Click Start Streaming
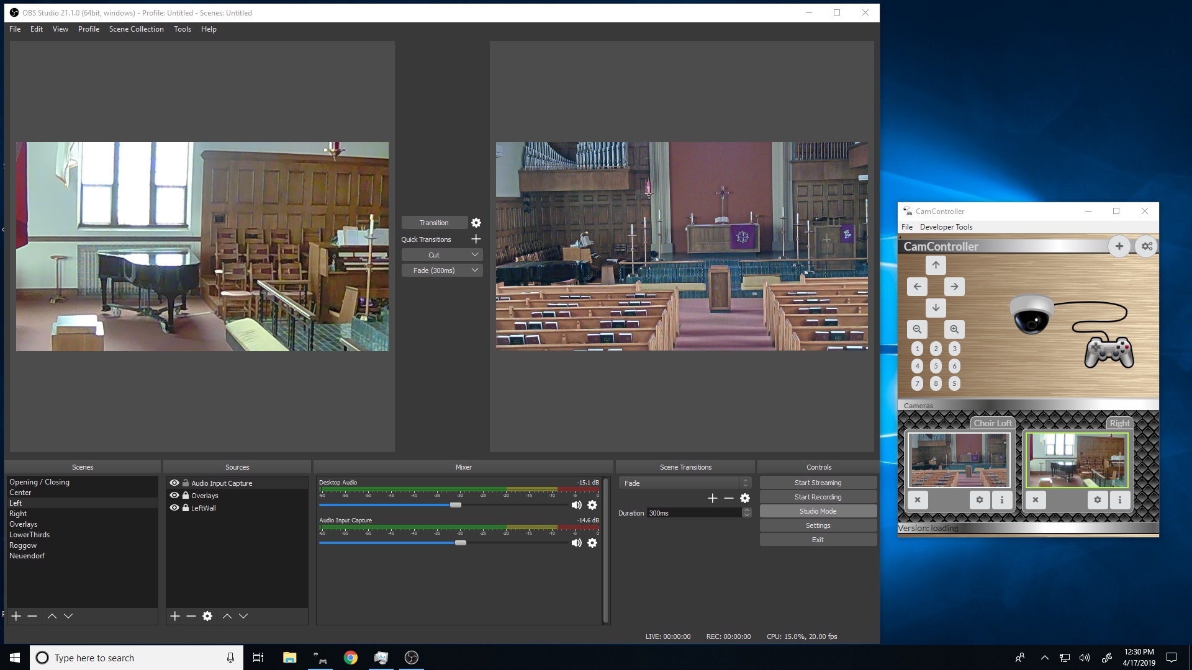1192x670 pixels. pos(818,482)
